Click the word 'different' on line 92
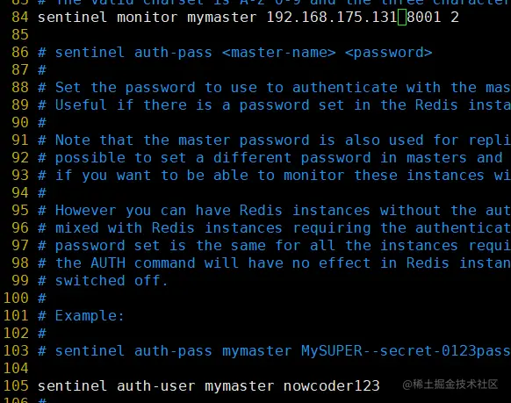511x403 pixels. click(253, 158)
